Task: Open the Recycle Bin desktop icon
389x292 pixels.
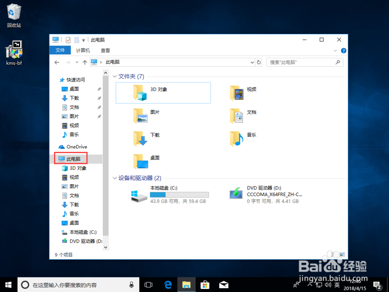Action: (14, 16)
